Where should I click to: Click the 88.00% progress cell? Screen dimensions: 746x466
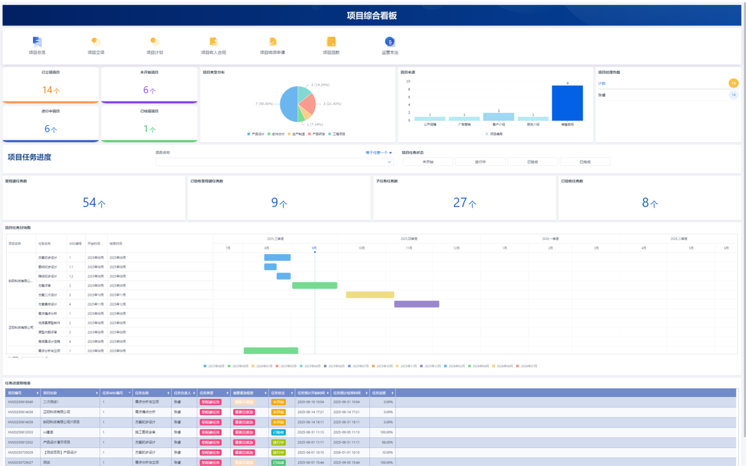(382, 442)
